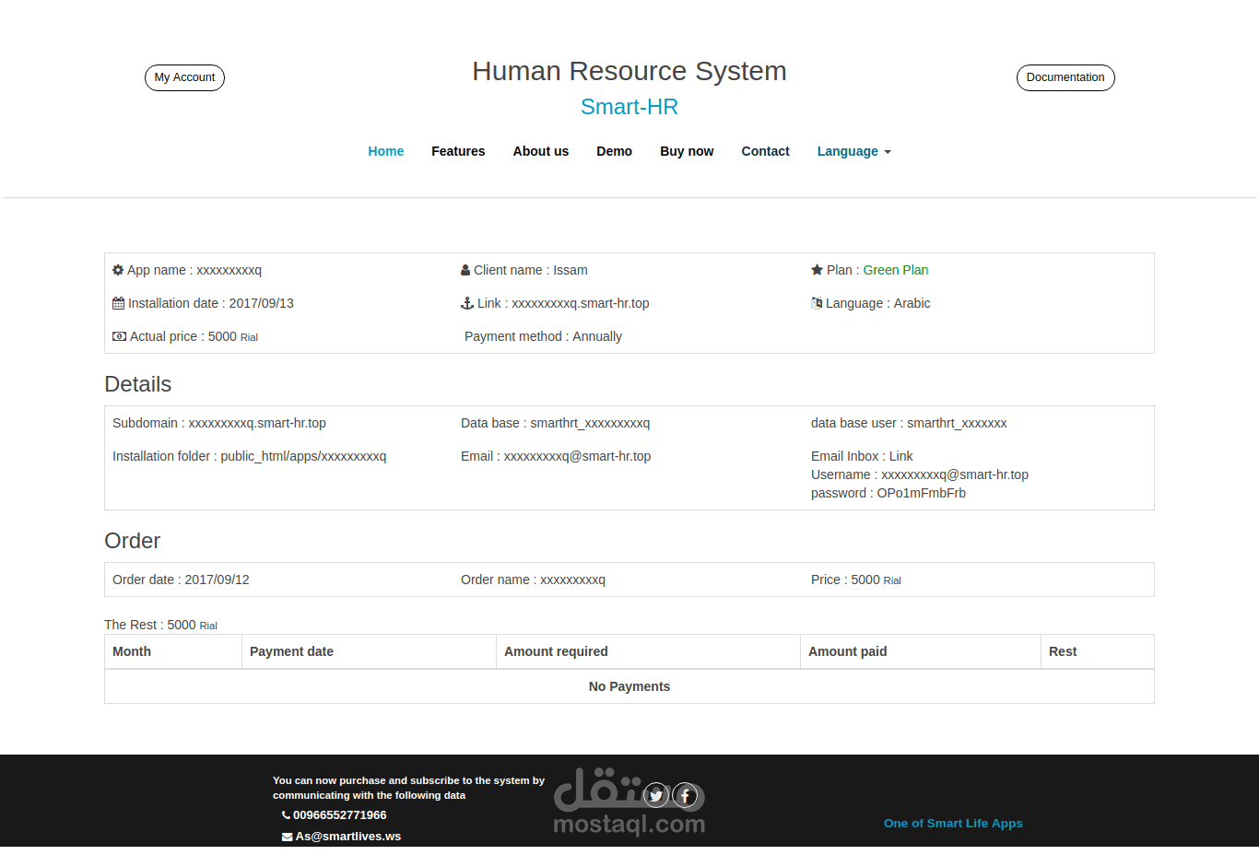This screenshot has width=1259, height=855.
Task: Click the password value OPo1mFmbFrb
Action: (922, 493)
